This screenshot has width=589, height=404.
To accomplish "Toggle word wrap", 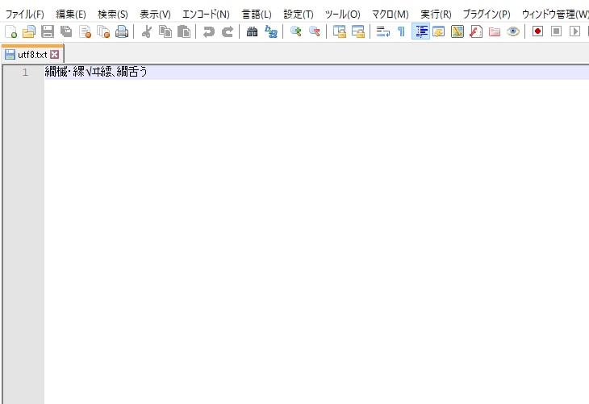I will 382,31.
